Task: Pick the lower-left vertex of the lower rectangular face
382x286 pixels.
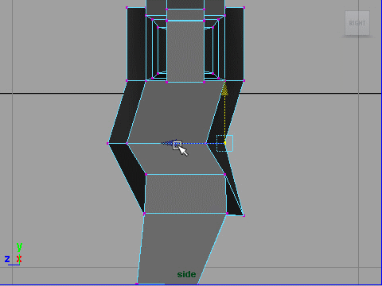Action: tap(144, 214)
